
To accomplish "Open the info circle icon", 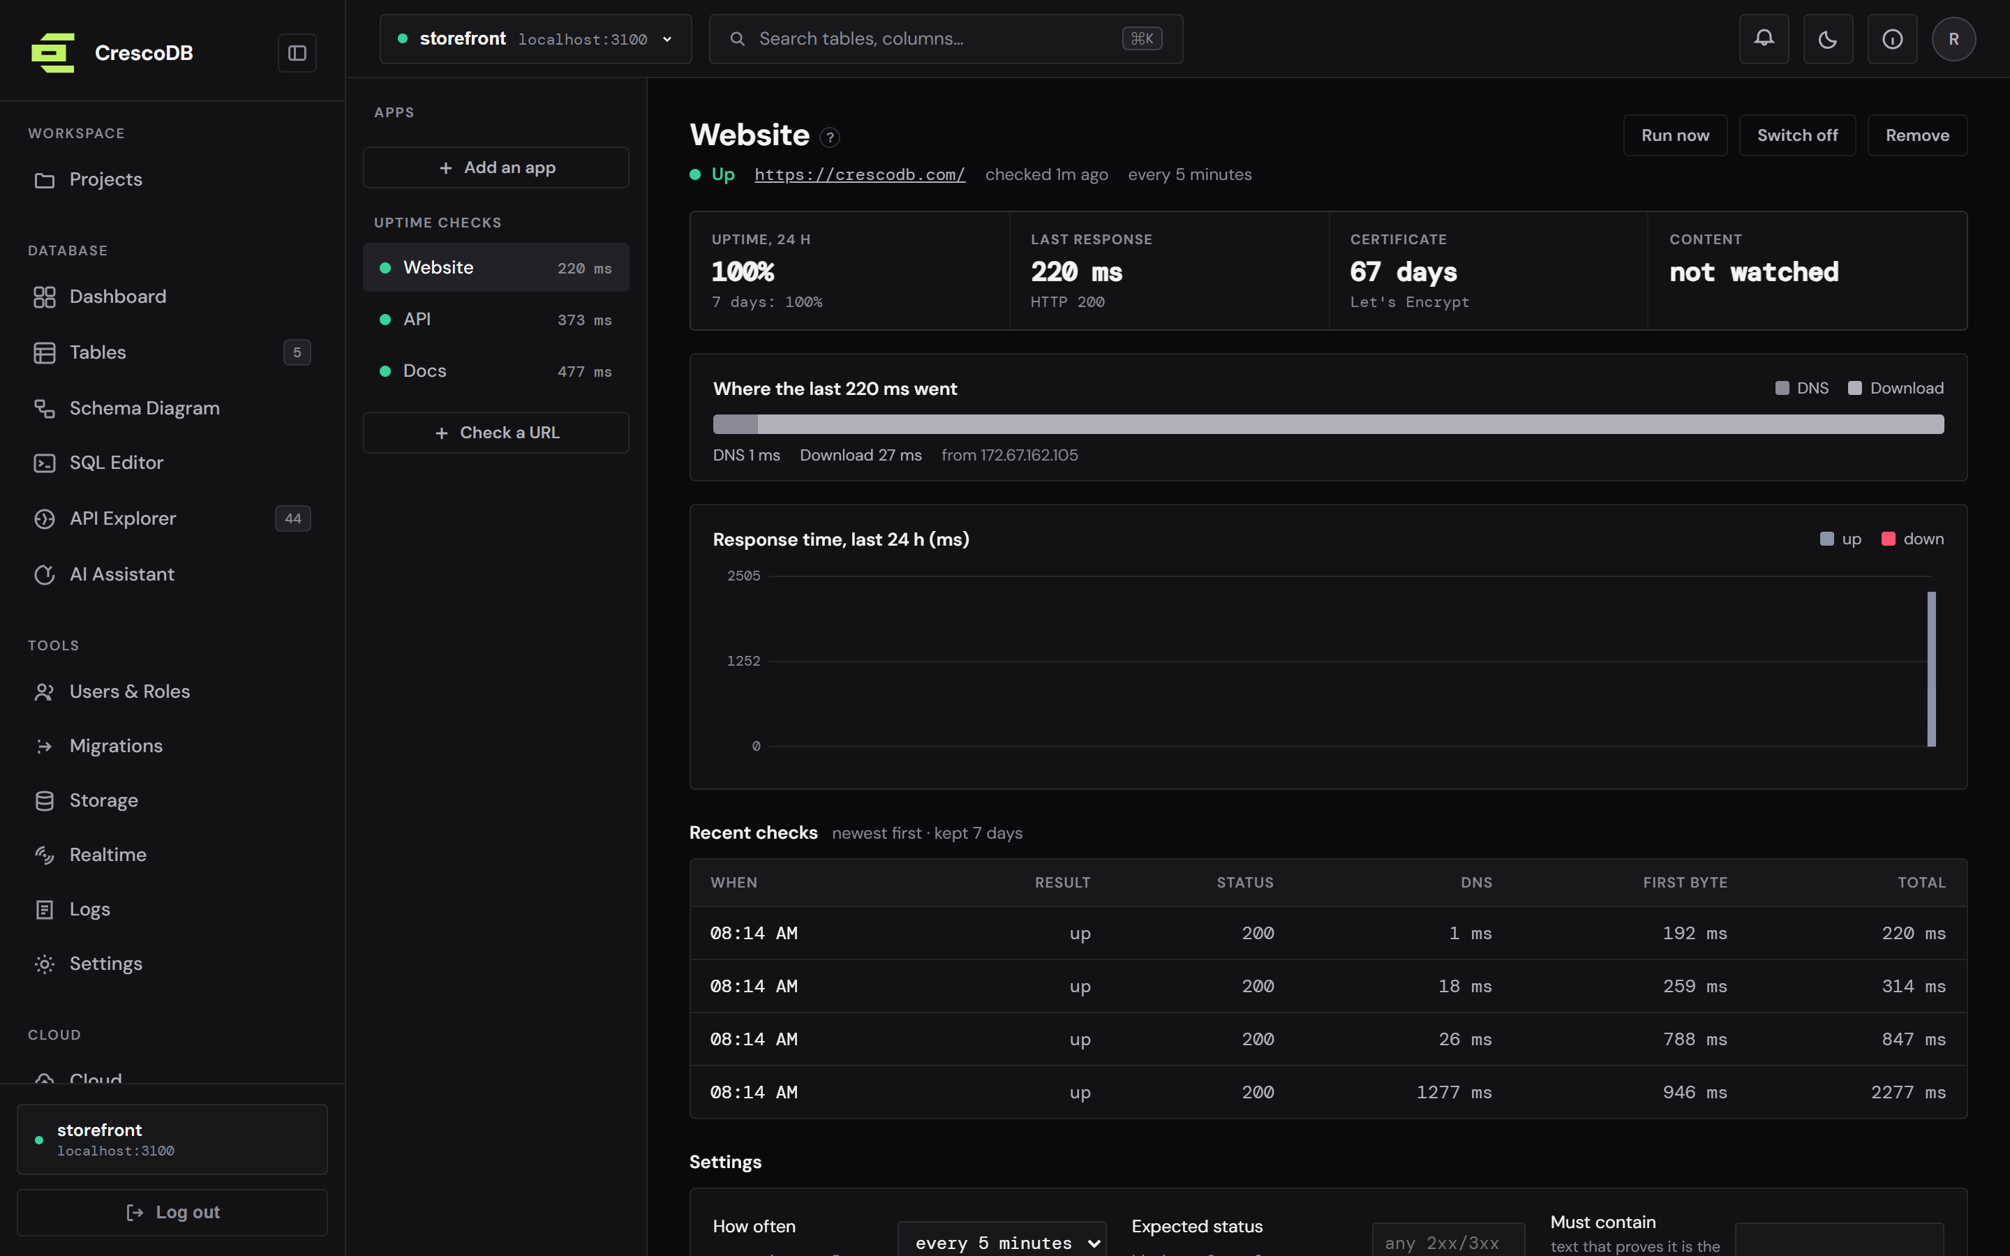I will click(x=1892, y=39).
